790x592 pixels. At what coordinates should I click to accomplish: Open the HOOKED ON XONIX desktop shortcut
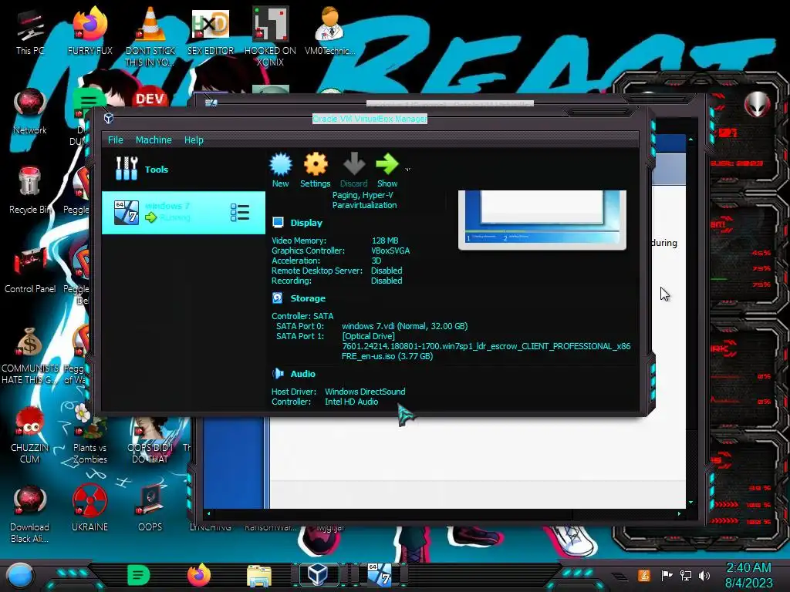(270, 36)
